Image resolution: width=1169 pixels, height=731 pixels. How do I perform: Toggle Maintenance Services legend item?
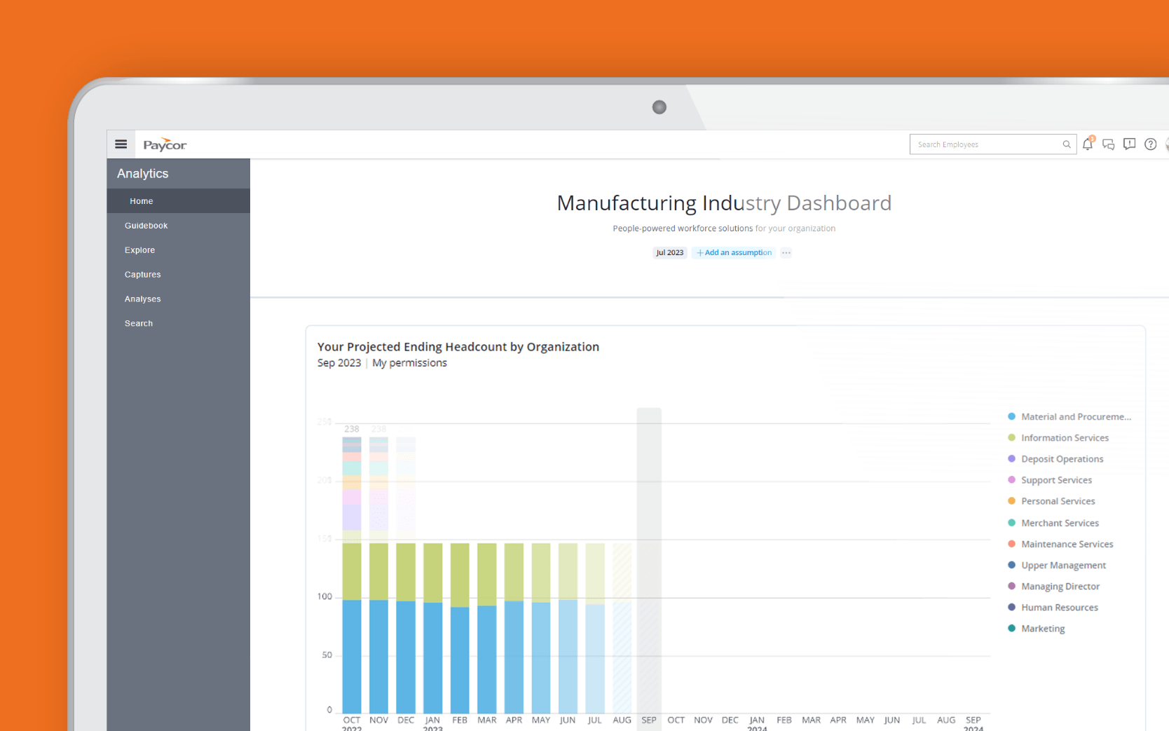tap(1060, 544)
